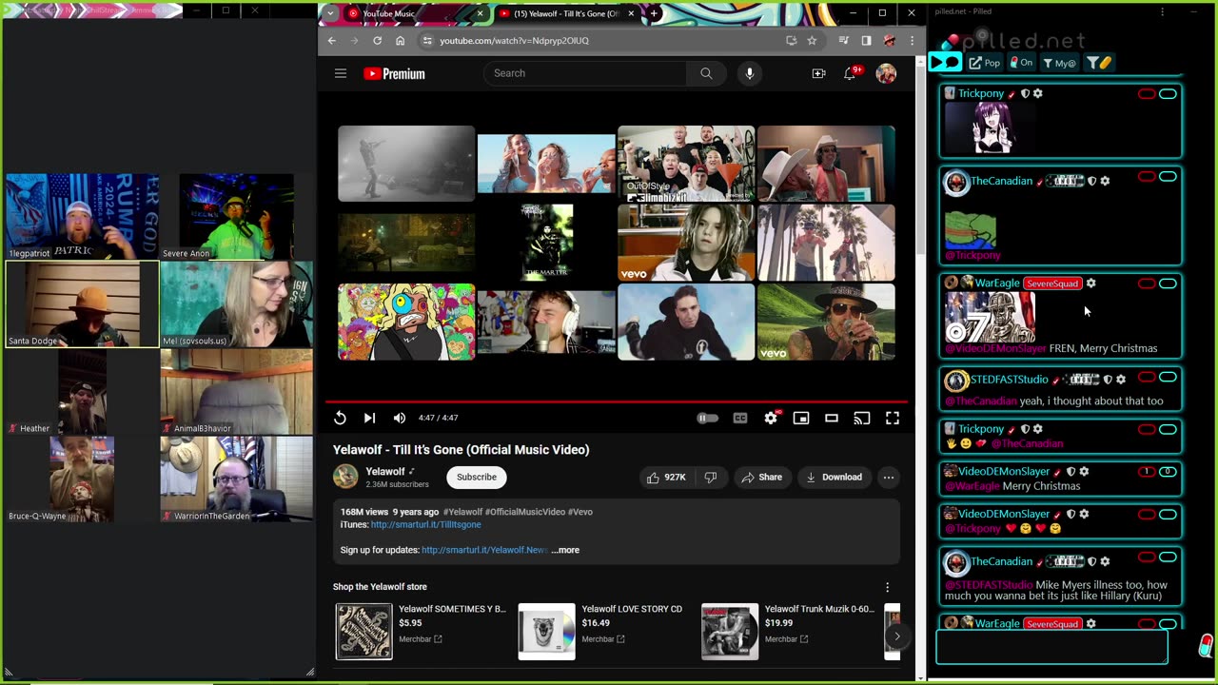Replay the video with the replay button
Viewport: 1218px width, 685px height.
(x=340, y=418)
